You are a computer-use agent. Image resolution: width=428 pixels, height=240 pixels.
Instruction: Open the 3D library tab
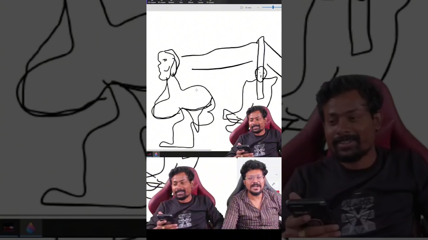pos(210,2)
